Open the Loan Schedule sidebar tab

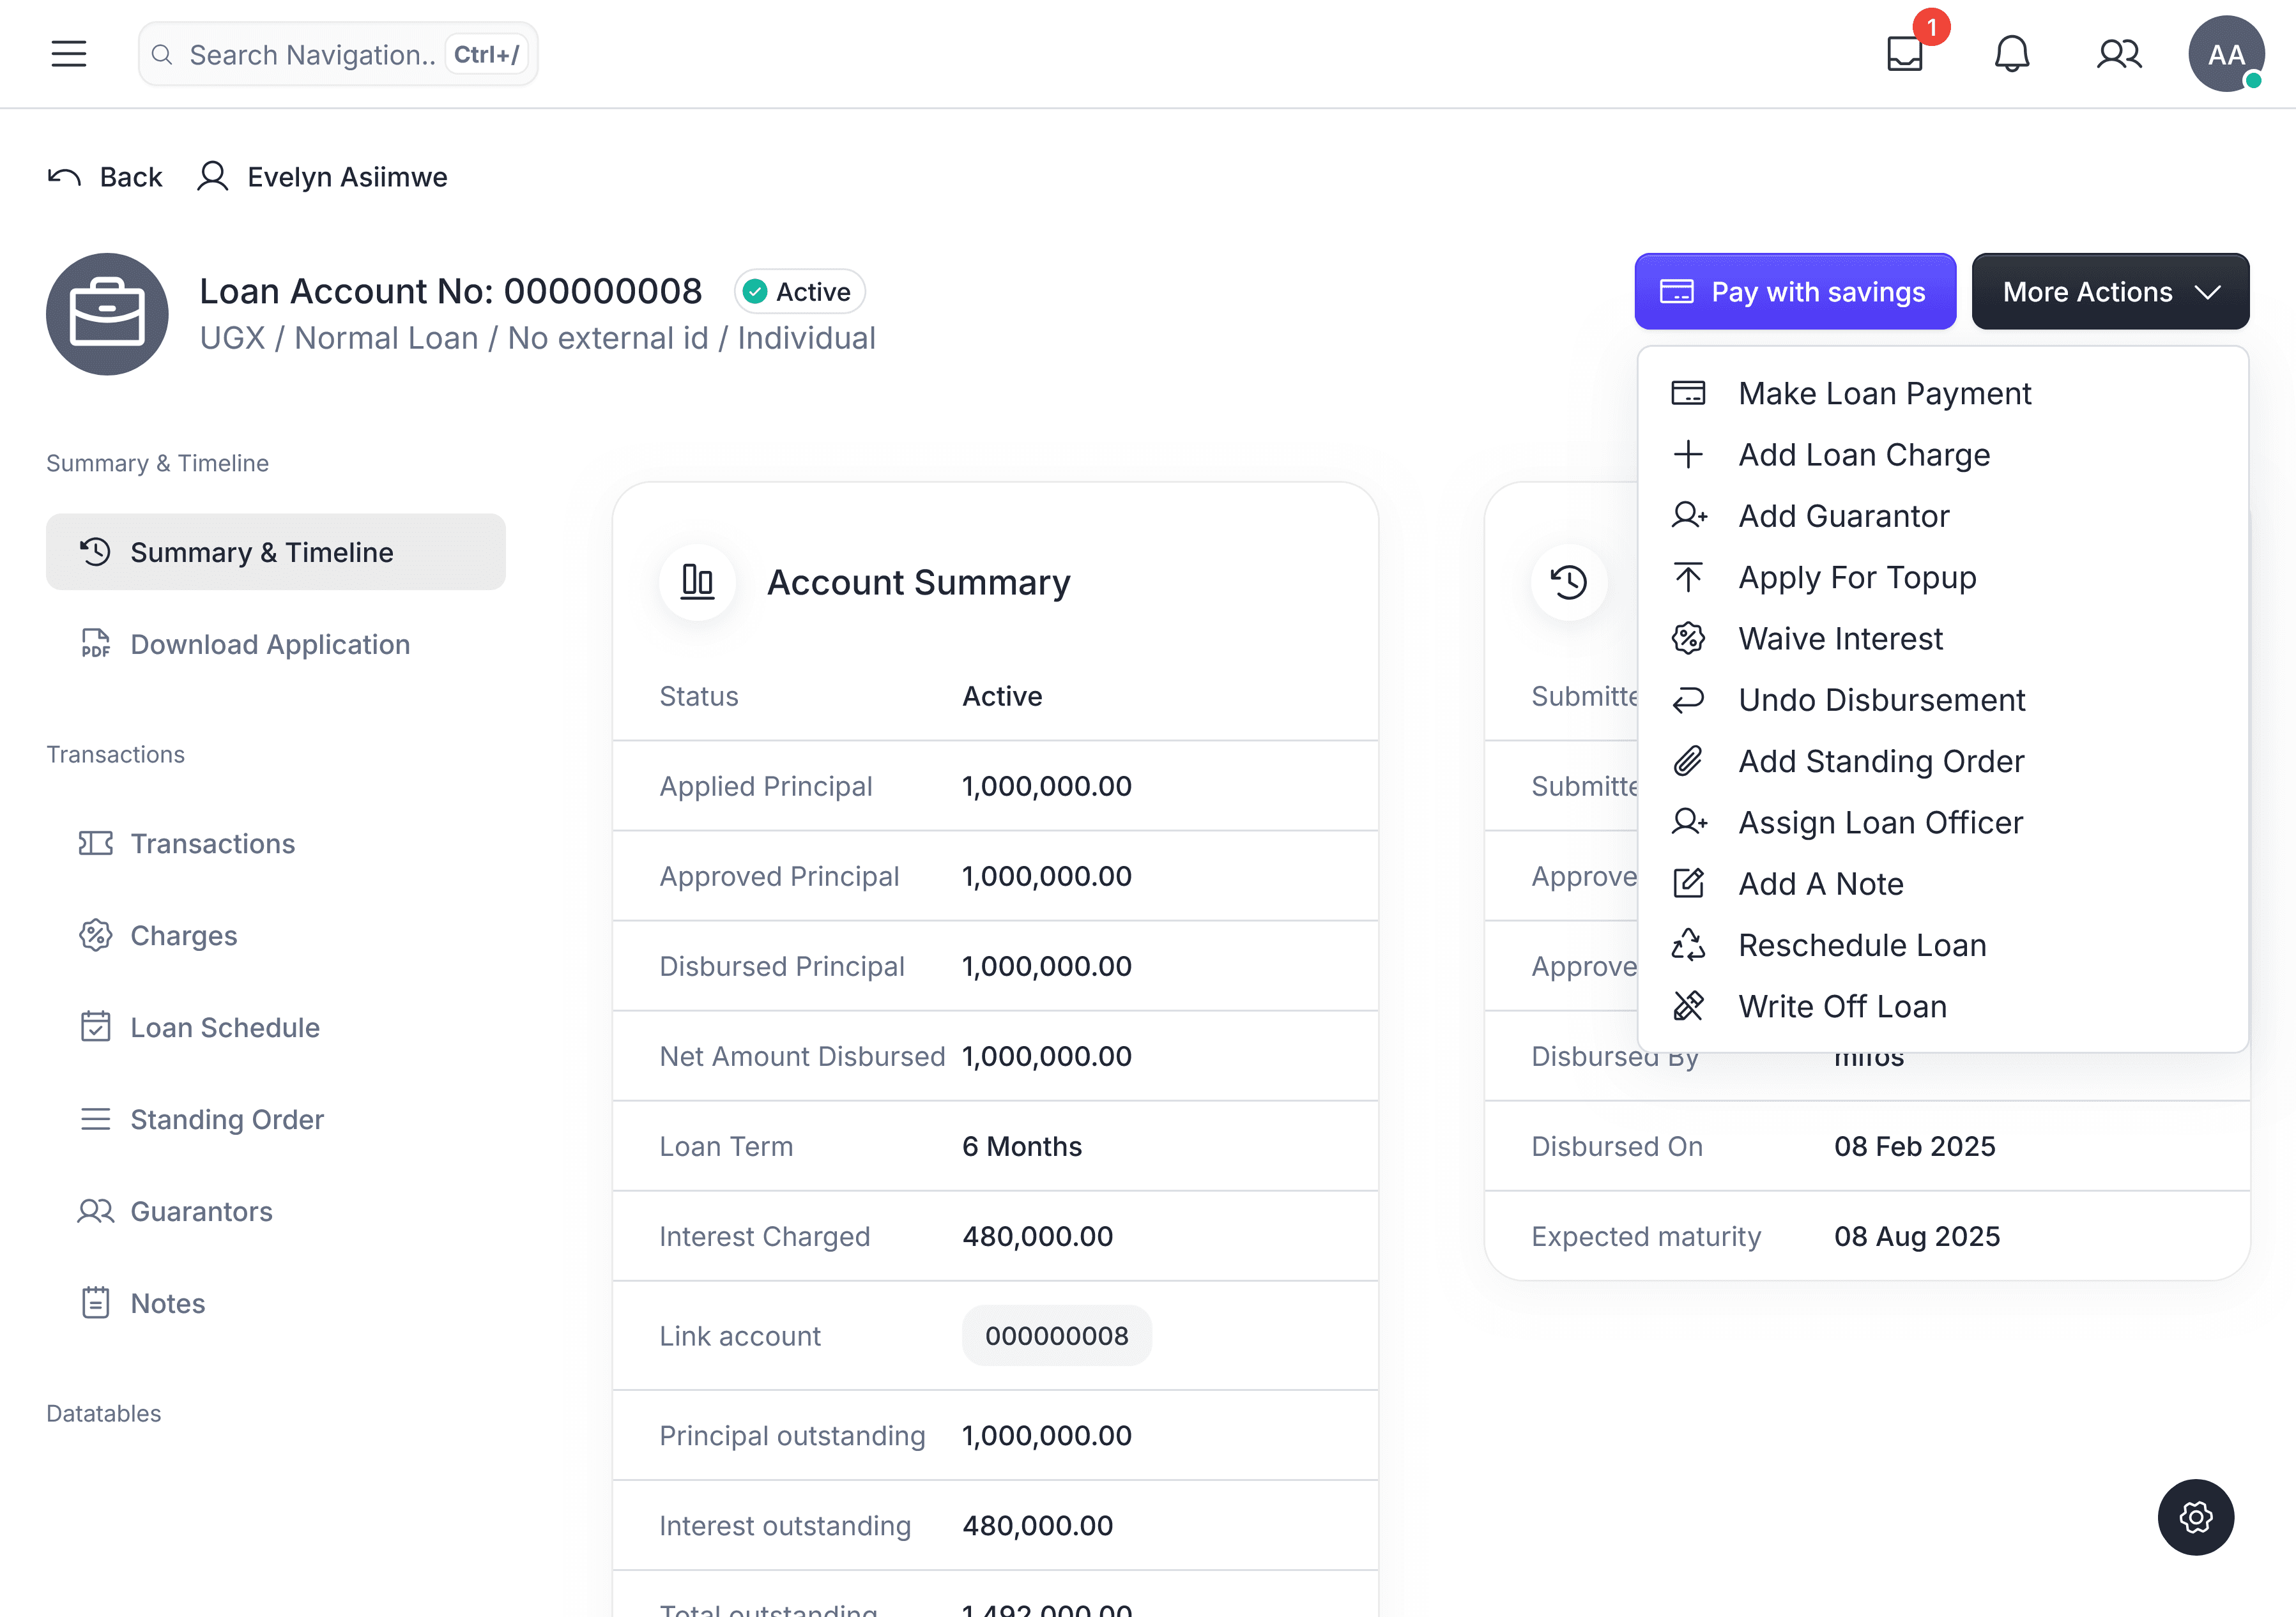pyautogui.click(x=225, y=1028)
